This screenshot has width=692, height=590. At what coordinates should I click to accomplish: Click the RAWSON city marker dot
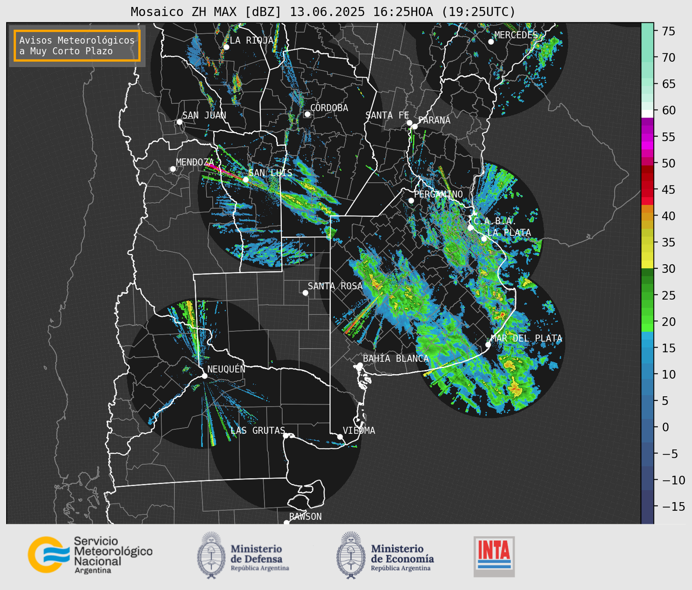pos(286,523)
